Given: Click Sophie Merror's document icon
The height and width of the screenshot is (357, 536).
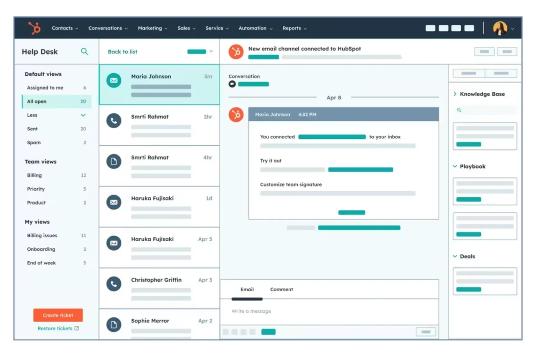Looking at the screenshot, I should 114,325.
